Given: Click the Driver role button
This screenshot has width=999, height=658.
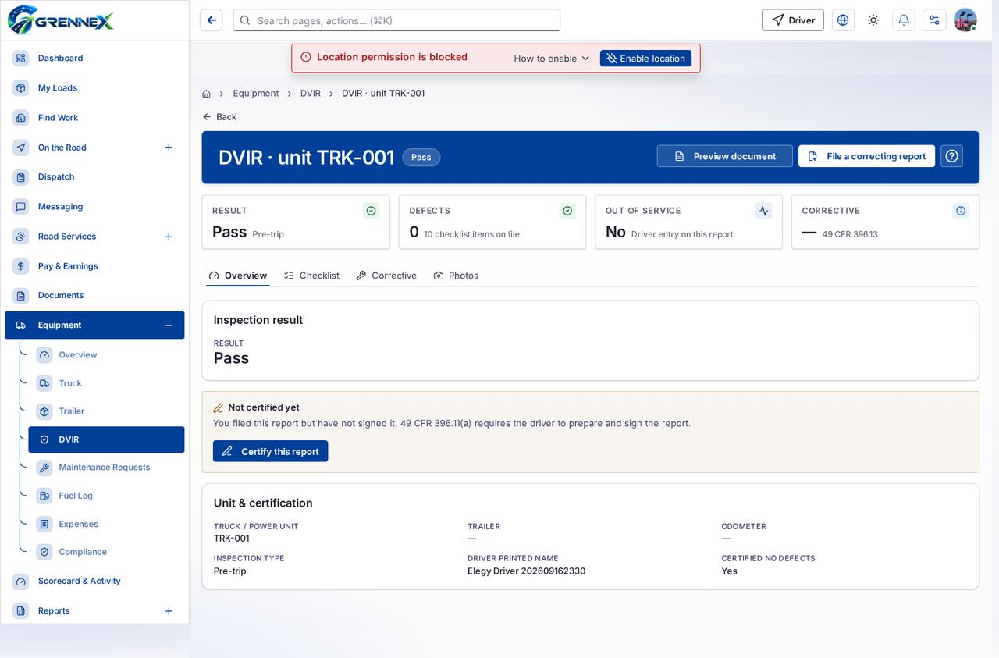Looking at the screenshot, I should [x=793, y=20].
